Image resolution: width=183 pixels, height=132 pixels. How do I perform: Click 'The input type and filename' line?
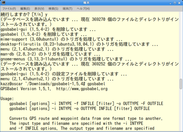click(x=76, y=123)
